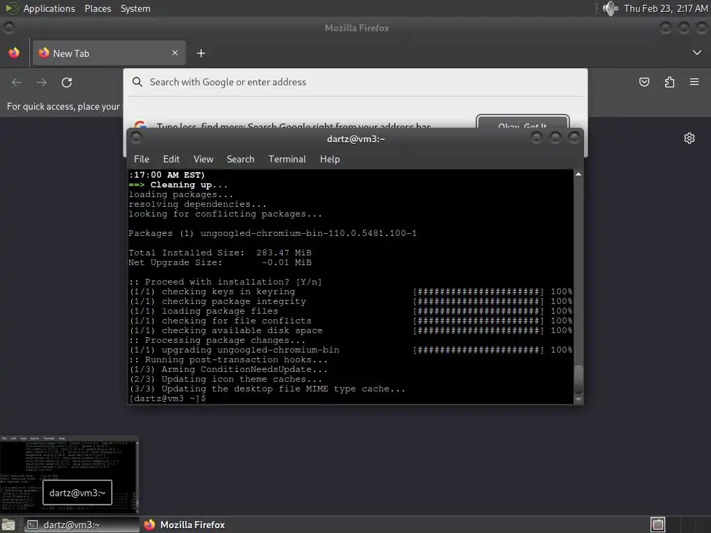Open the Applications menu in top panel
This screenshot has width=711, height=533.
49,8
